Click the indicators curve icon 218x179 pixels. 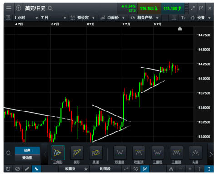tap(135, 169)
